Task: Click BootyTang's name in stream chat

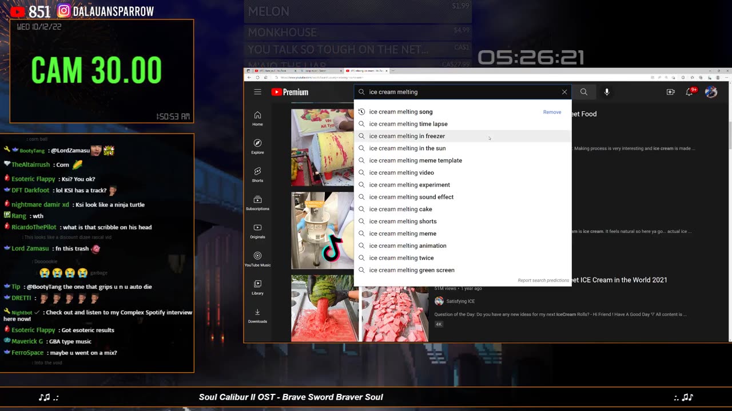Action: tap(32, 151)
